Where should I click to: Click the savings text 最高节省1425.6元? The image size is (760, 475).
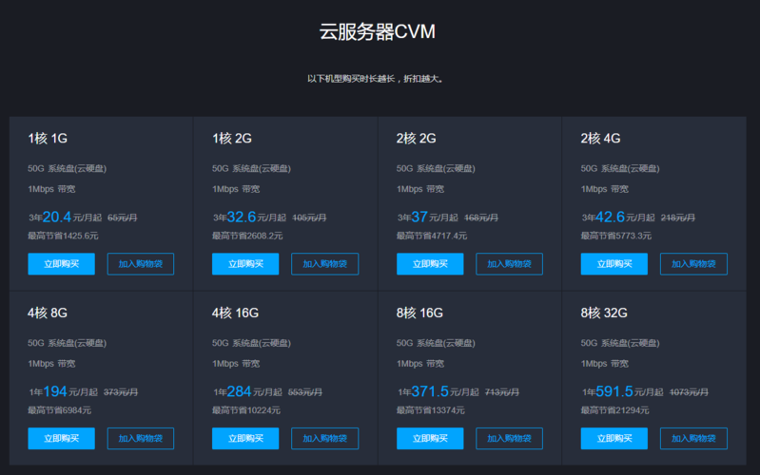tap(63, 236)
